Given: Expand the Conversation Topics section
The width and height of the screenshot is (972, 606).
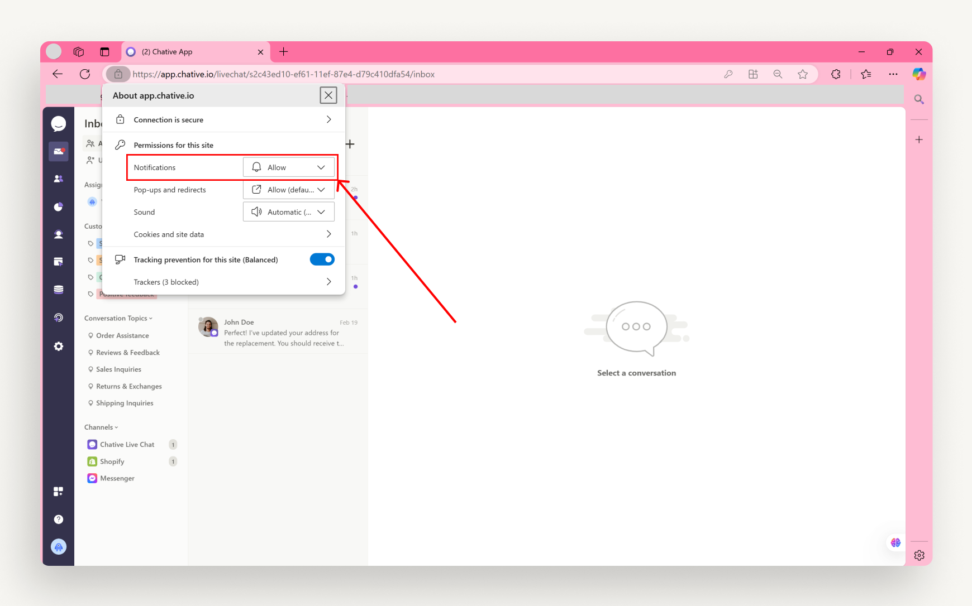Looking at the screenshot, I should pos(117,318).
